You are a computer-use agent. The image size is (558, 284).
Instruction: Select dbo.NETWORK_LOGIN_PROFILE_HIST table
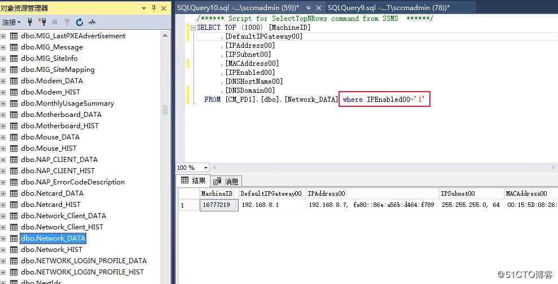(x=82, y=272)
